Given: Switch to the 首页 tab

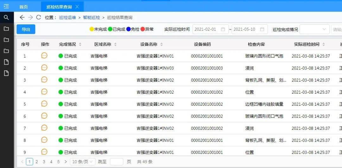Looking at the screenshot, I should pyautogui.click(x=23, y=7).
